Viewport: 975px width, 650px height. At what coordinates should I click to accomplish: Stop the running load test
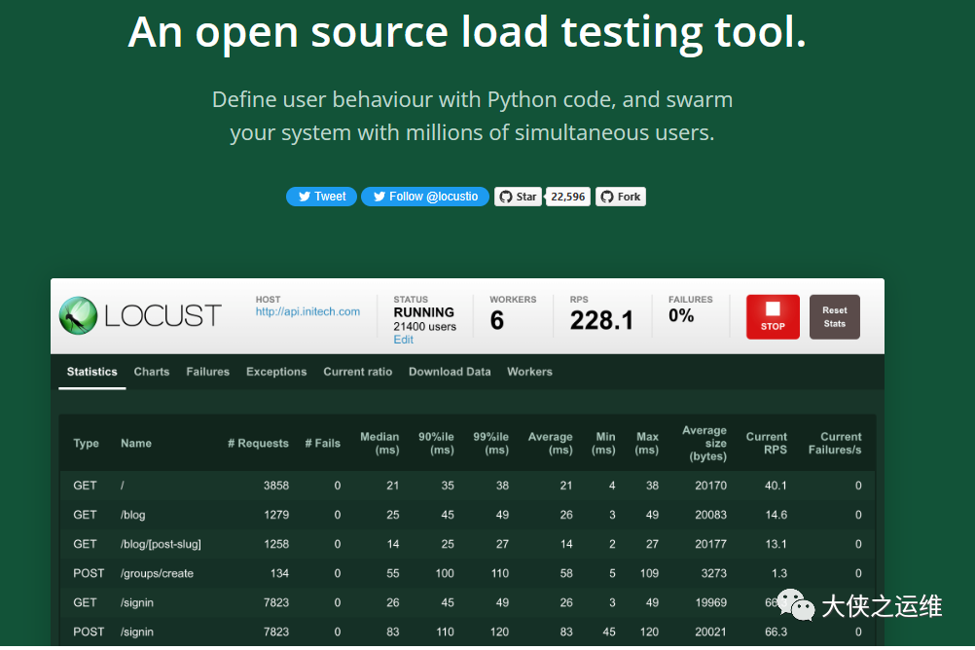(773, 316)
